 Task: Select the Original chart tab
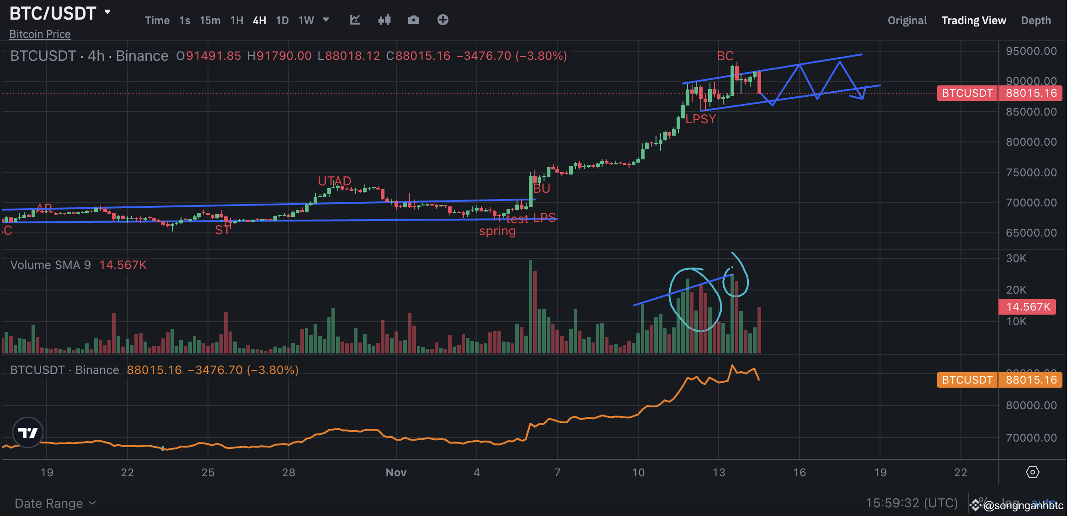coord(907,20)
